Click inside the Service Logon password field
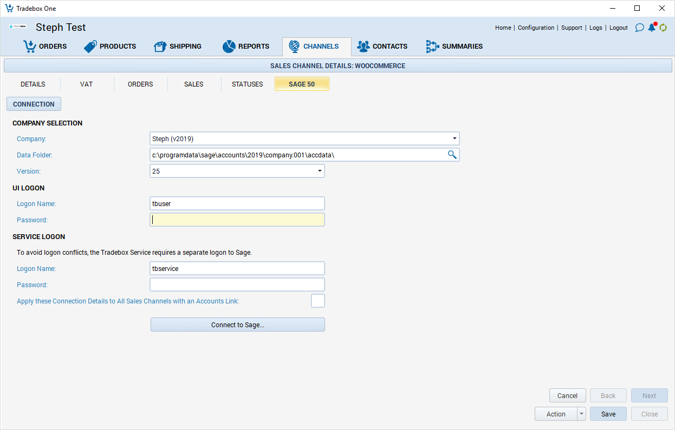The width and height of the screenshot is (675, 430). click(x=237, y=284)
